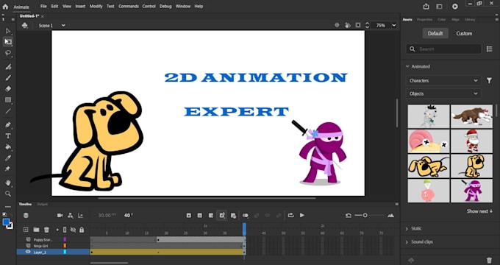Pick the Rectangle tool
This screenshot has width=500, height=265.
coord(8,100)
